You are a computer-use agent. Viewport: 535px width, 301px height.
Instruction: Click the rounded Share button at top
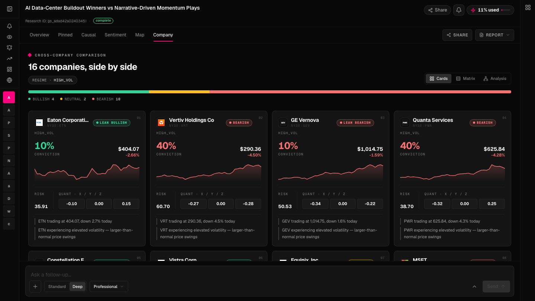point(437,10)
